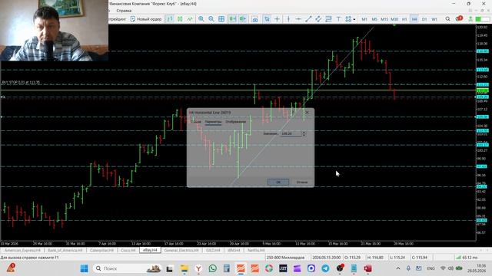Open the American_Express,H4 chart tab
492x276 pixels.
(x=22, y=251)
